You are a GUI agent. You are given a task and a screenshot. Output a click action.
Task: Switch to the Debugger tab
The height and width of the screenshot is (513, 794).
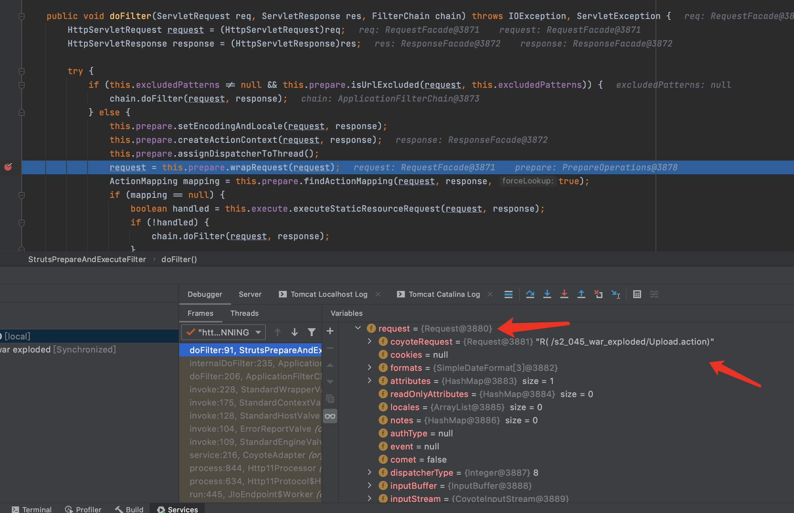click(x=204, y=294)
